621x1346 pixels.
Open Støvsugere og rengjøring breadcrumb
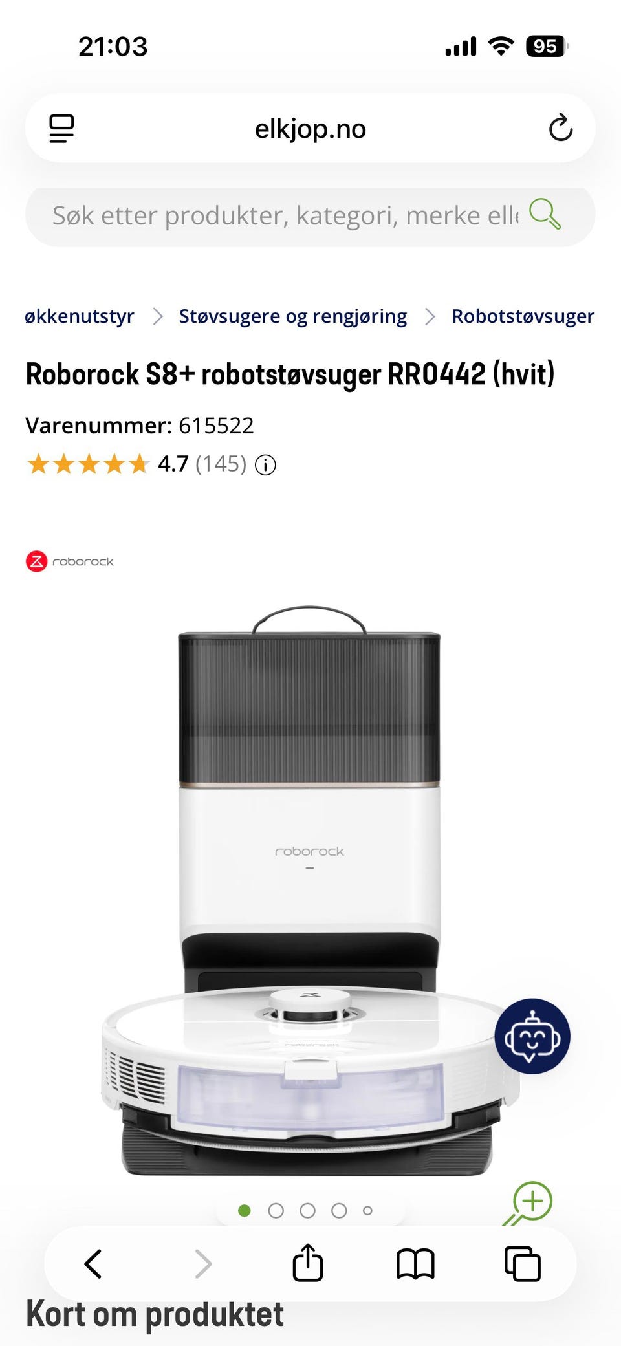(x=293, y=316)
